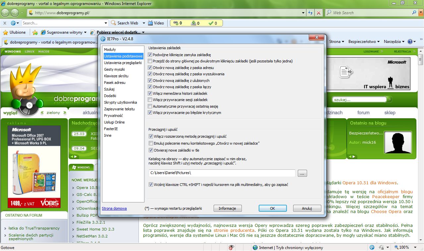The width and height of the screenshot is (424, 251).
Task: Toggle Podwójne kliknięcie zamyka zakładkę checkbox
Action: [x=150, y=55]
